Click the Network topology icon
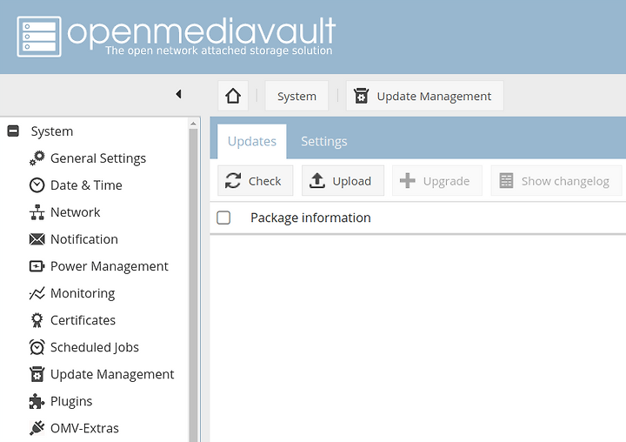Screen dimensions: 626x442 37,212
